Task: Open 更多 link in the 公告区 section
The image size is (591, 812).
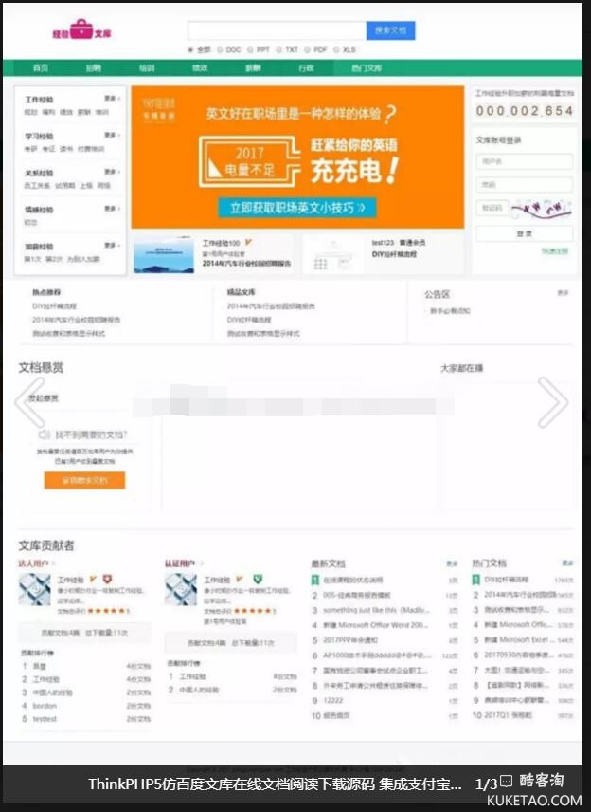Action: click(x=563, y=293)
